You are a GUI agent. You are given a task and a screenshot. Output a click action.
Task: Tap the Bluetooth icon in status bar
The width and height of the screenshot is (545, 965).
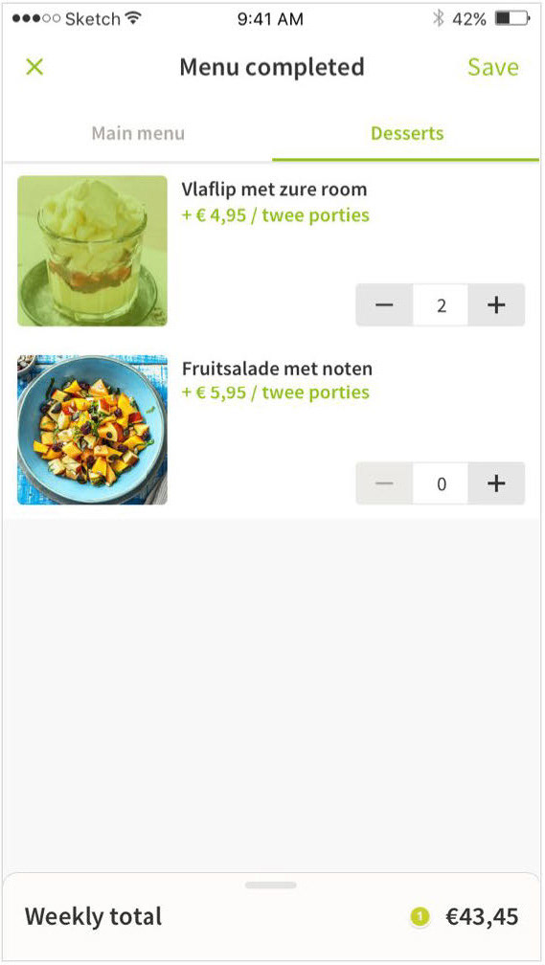[x=438, y=18]
